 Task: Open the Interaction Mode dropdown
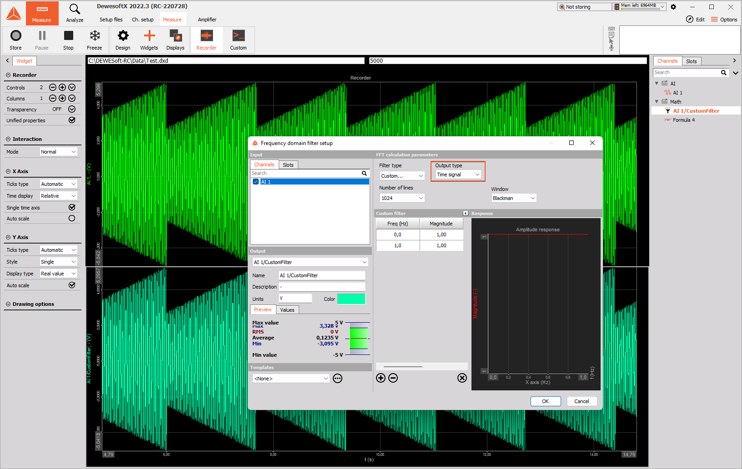point(59,152)
